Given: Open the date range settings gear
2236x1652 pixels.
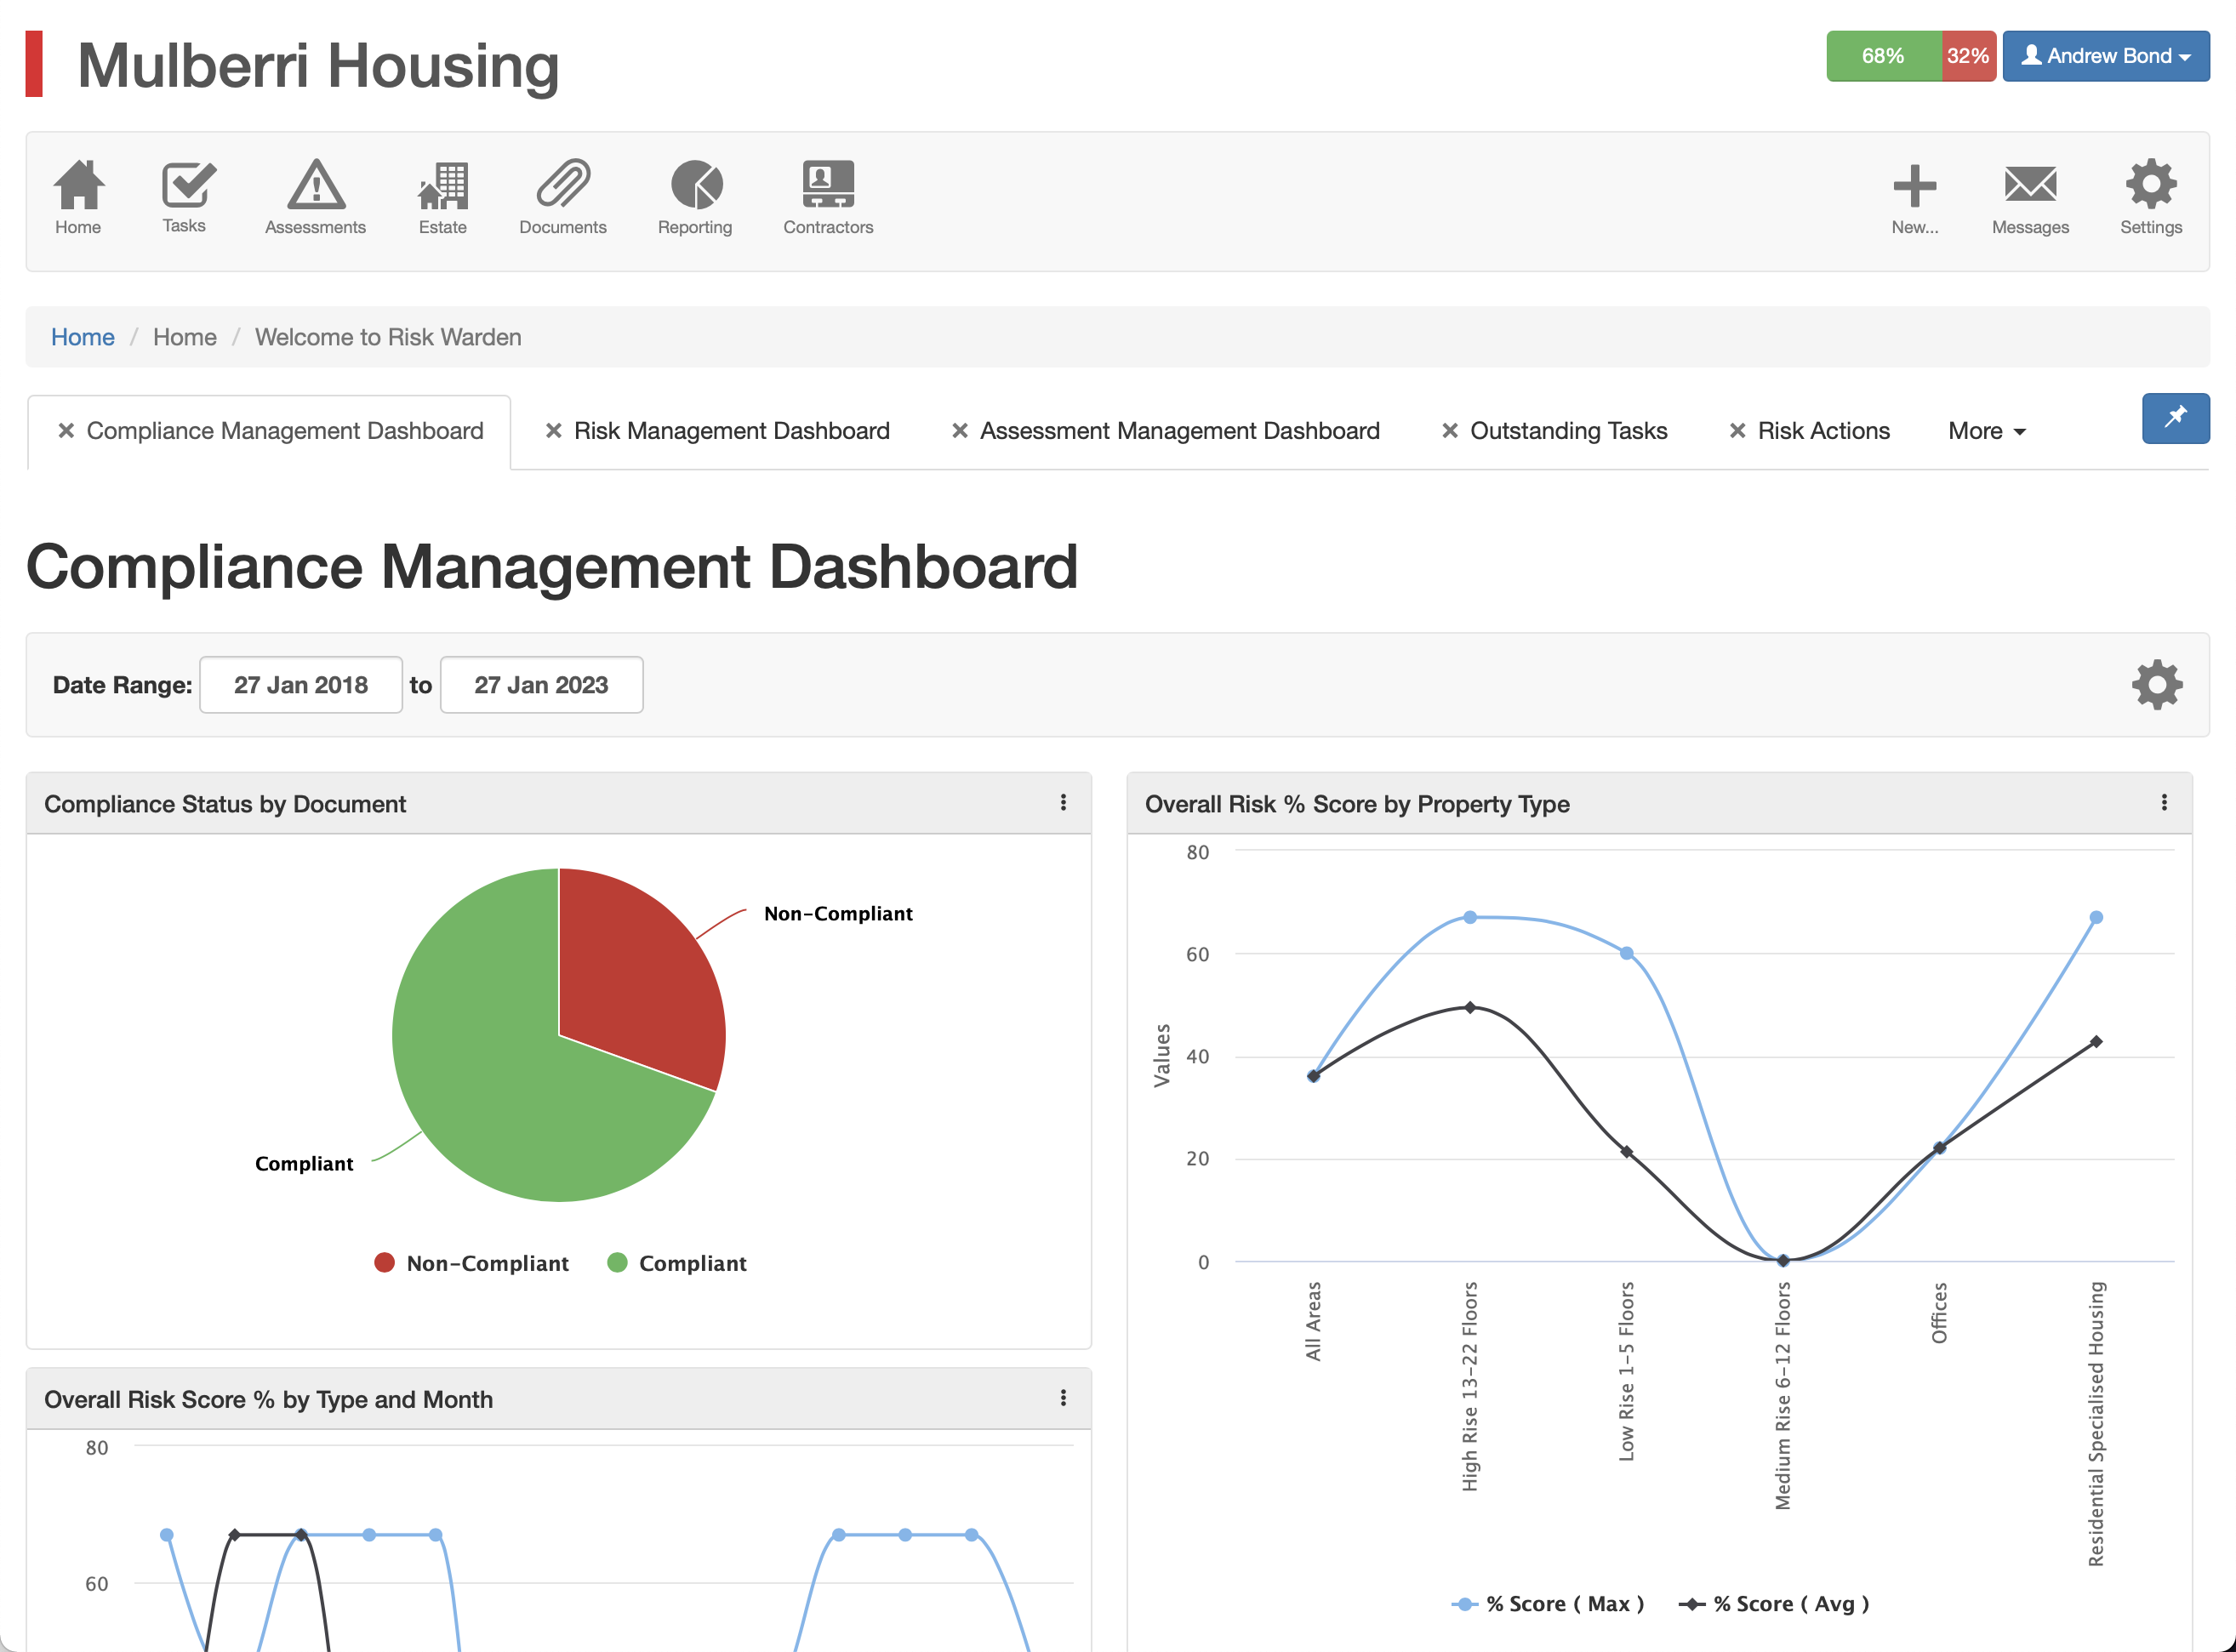Looking at the screenshot, I should tap(2156, 684).
